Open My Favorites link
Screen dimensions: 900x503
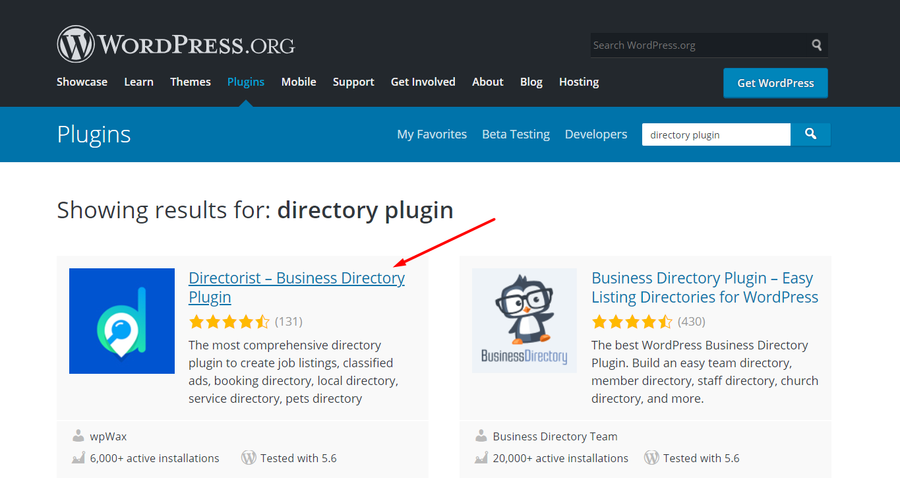pos(432,134)
